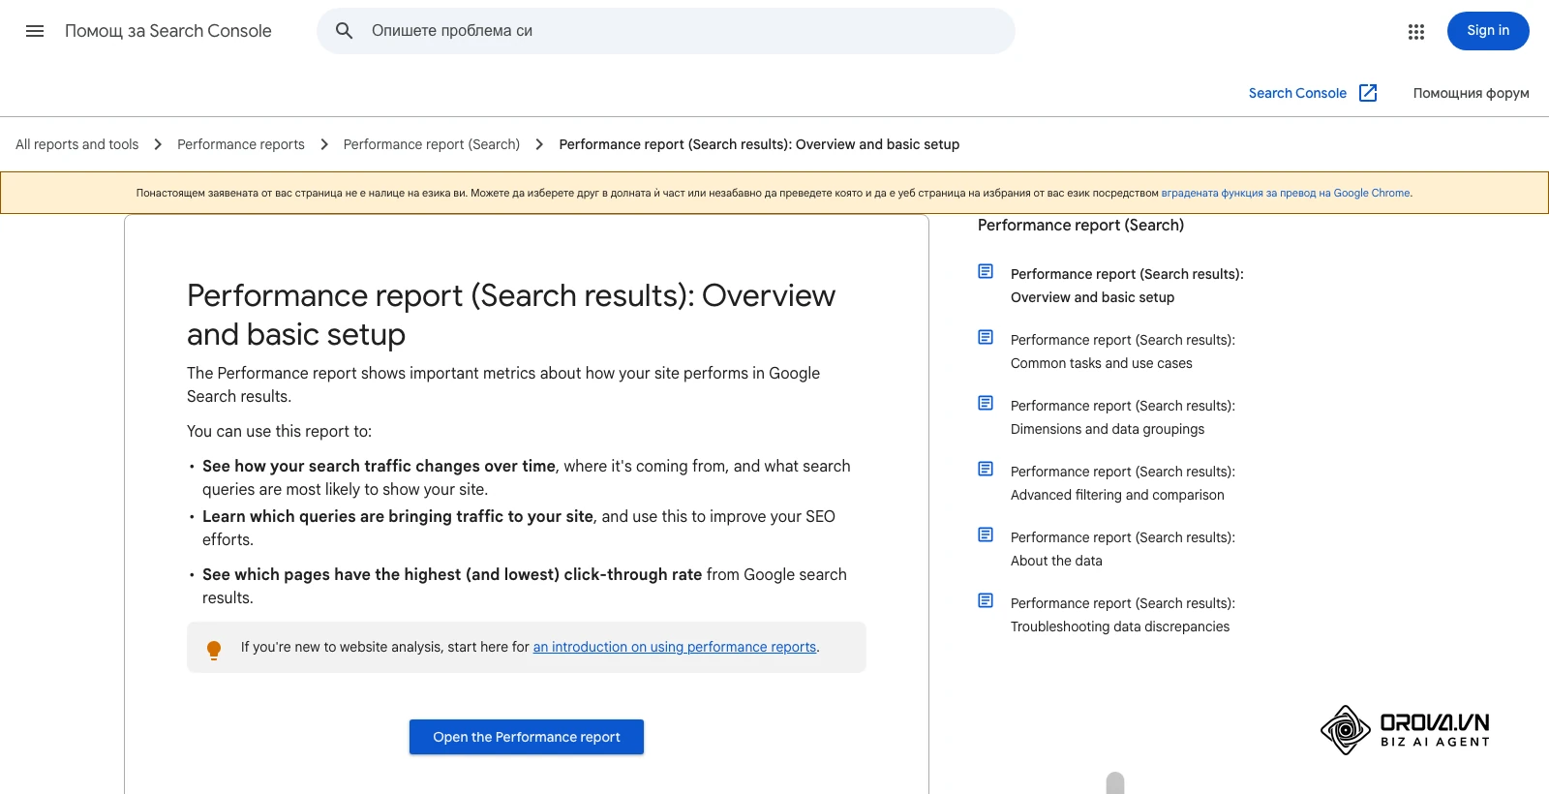Navigate to Performance report (Search) breadcrumb

click(x=432, y=144)
